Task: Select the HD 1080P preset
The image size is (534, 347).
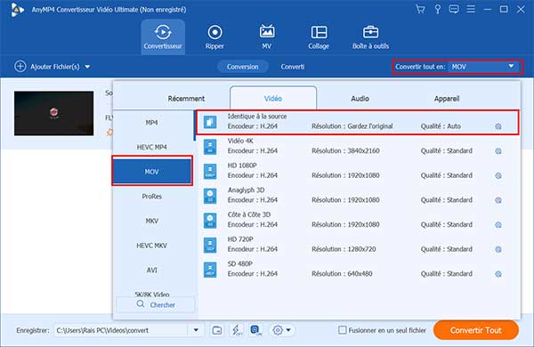Action: (x=358, y=171)
